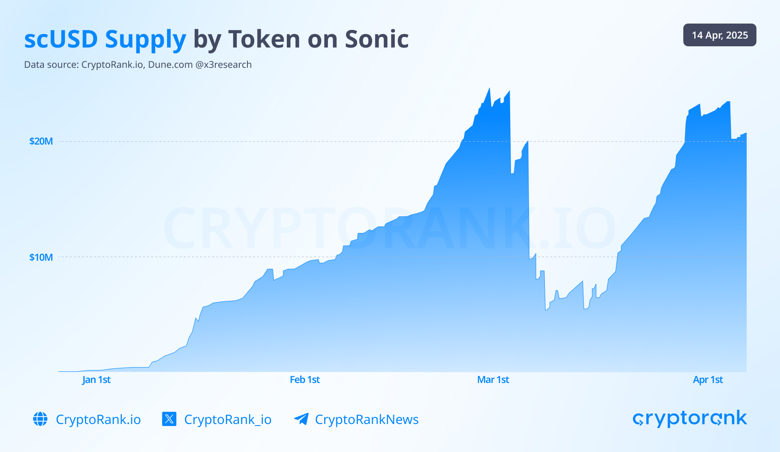Select the Jan 1st axis label
This screenshot has width=780, height=452.
click(x=96, y=380)
